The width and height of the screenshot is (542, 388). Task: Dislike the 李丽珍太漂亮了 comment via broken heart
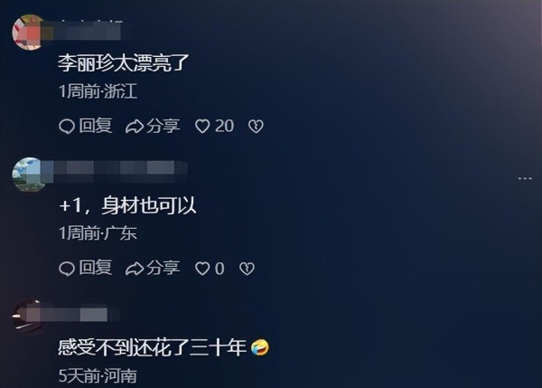coord(256,127)
